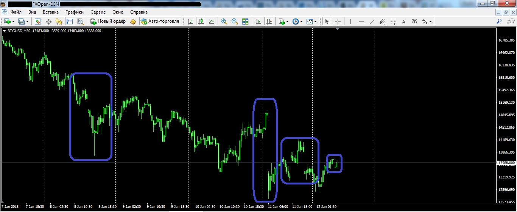
Task: Toggle the Strategy Tester icon
Action: point(80,22)
